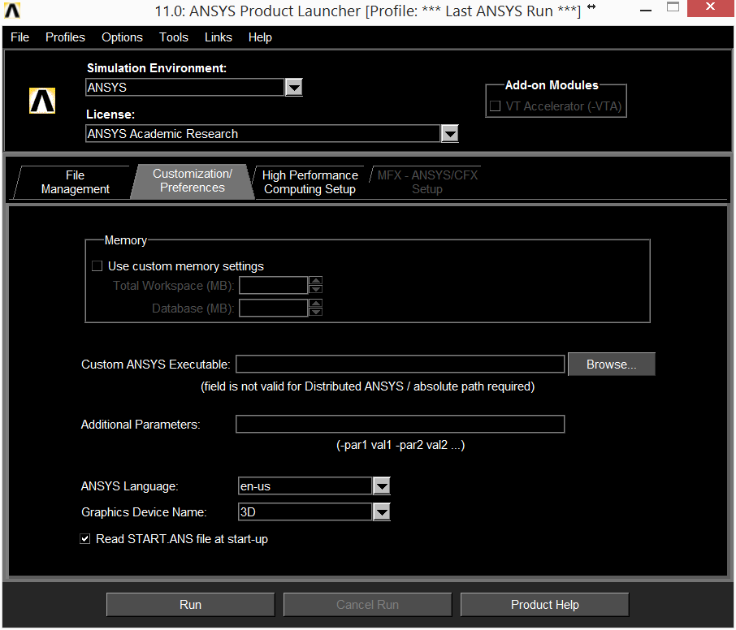The image size is (736, 630).
Task: Expand ANSYS Language dropdown arrow
Action: point(382,486)
